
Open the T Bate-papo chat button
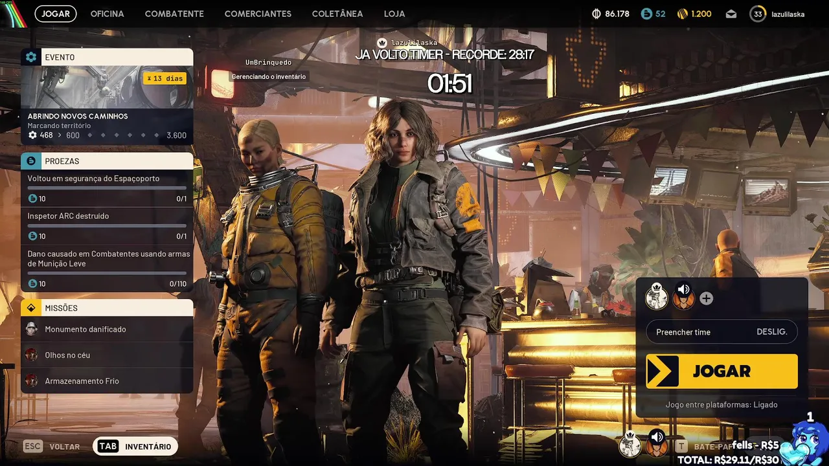click(705, 447)
